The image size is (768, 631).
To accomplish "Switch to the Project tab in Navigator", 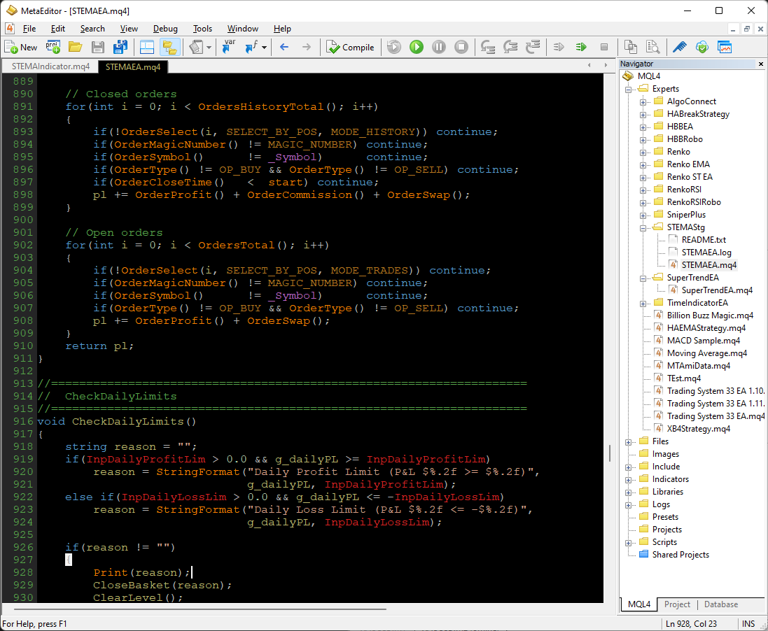I will [x=677, y=604].
